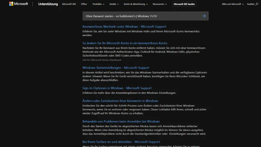261x147 pixels.
Task: Expand the Ressourcen dropdown menu
Action: click(x=160, y=4)
